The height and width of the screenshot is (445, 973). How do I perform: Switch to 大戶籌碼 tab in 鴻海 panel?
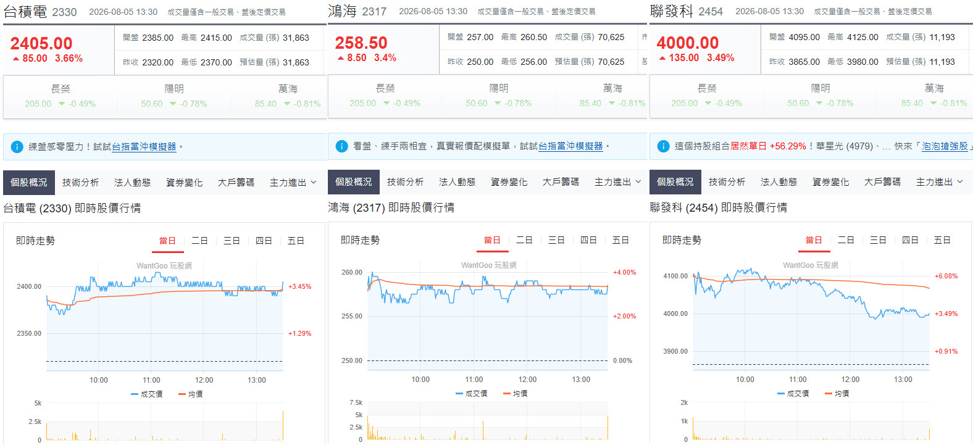(x=561, y=182)
